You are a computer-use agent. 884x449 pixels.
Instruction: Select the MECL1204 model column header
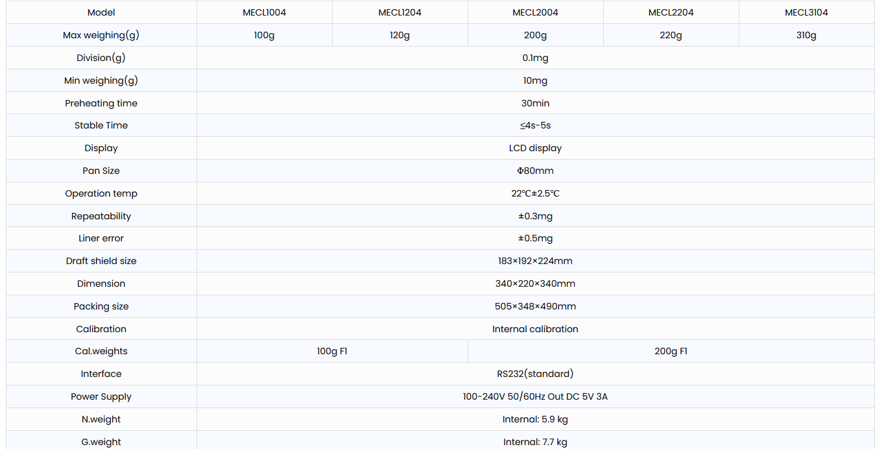coord(400,12)
